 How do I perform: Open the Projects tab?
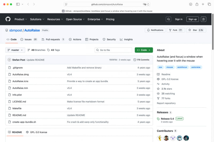point(92,39)
